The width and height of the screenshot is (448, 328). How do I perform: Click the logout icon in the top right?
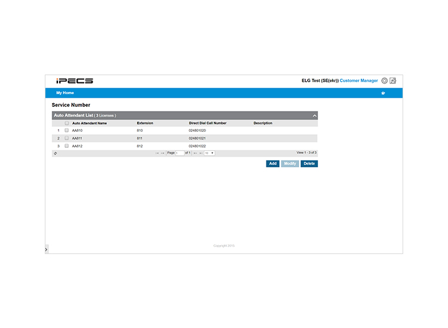point(393,81)
